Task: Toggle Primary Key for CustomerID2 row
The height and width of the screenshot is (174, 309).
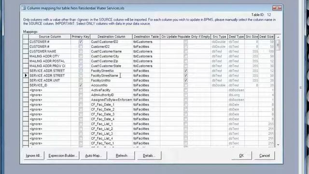Action: [x=81, y=46]
